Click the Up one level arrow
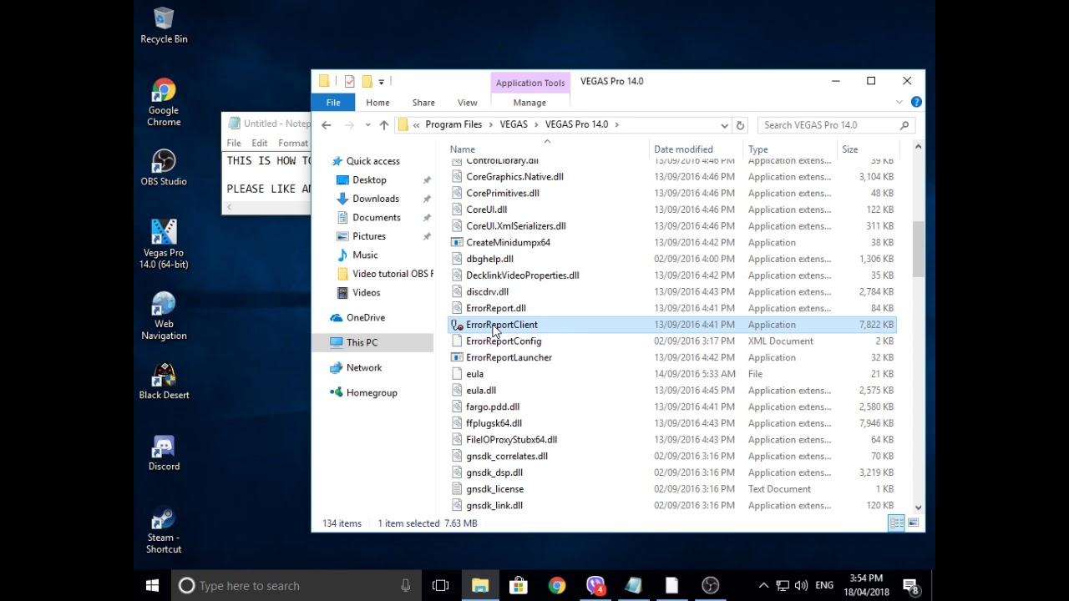Screen dimensions: 1069x601 click(384, 125)
